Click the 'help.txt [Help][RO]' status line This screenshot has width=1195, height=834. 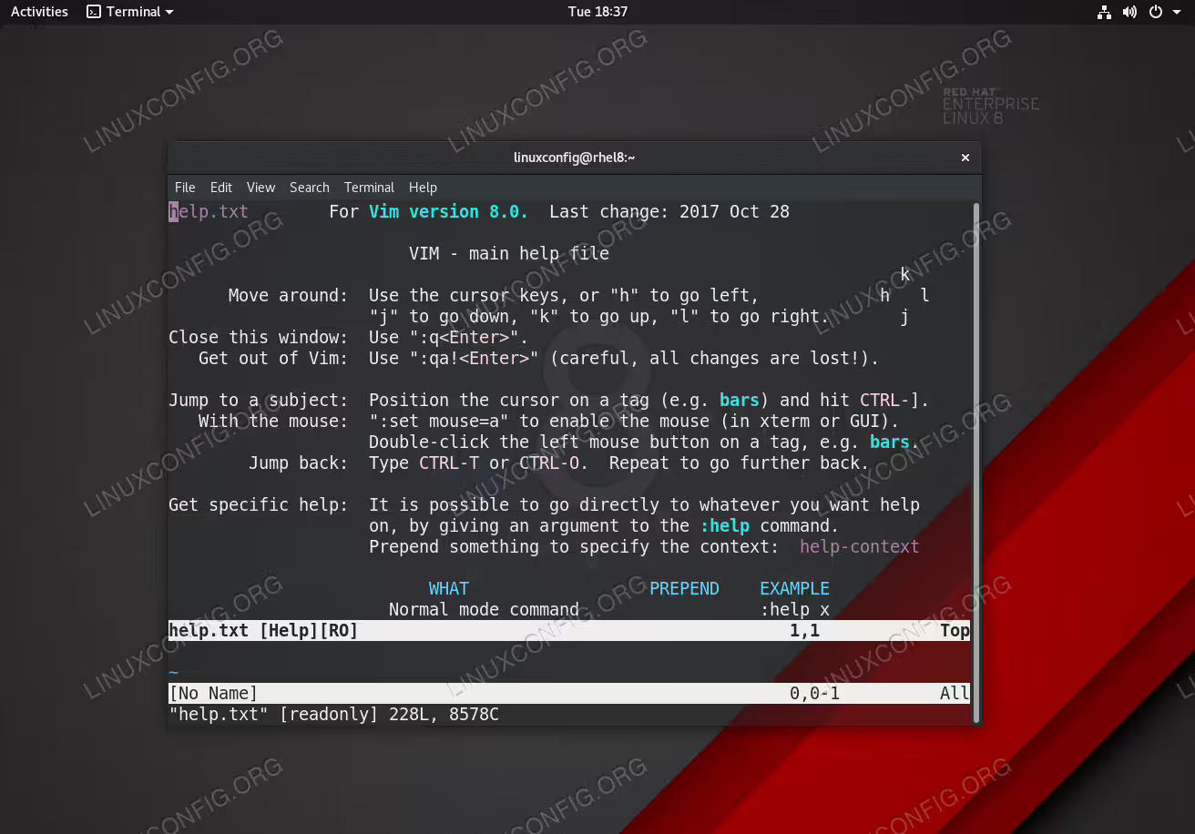click(x=263, y=630)
